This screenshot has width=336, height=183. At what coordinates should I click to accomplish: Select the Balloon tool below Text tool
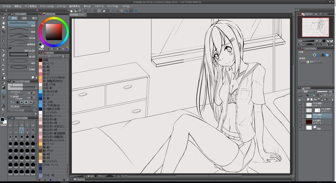point(3,110)
